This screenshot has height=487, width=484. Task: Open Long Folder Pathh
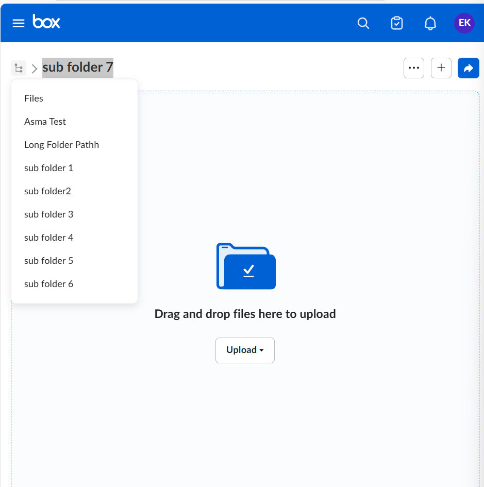pos(61,144)
